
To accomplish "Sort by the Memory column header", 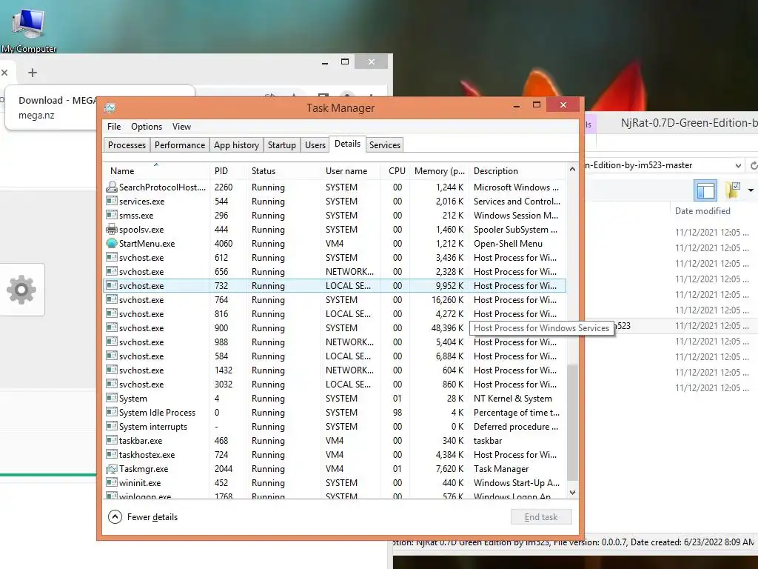I will (x=440, y=171).
